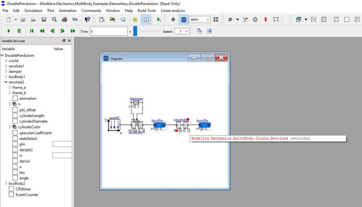
Task: Check the CPUtime checkbox
Action: coord(11,189)
